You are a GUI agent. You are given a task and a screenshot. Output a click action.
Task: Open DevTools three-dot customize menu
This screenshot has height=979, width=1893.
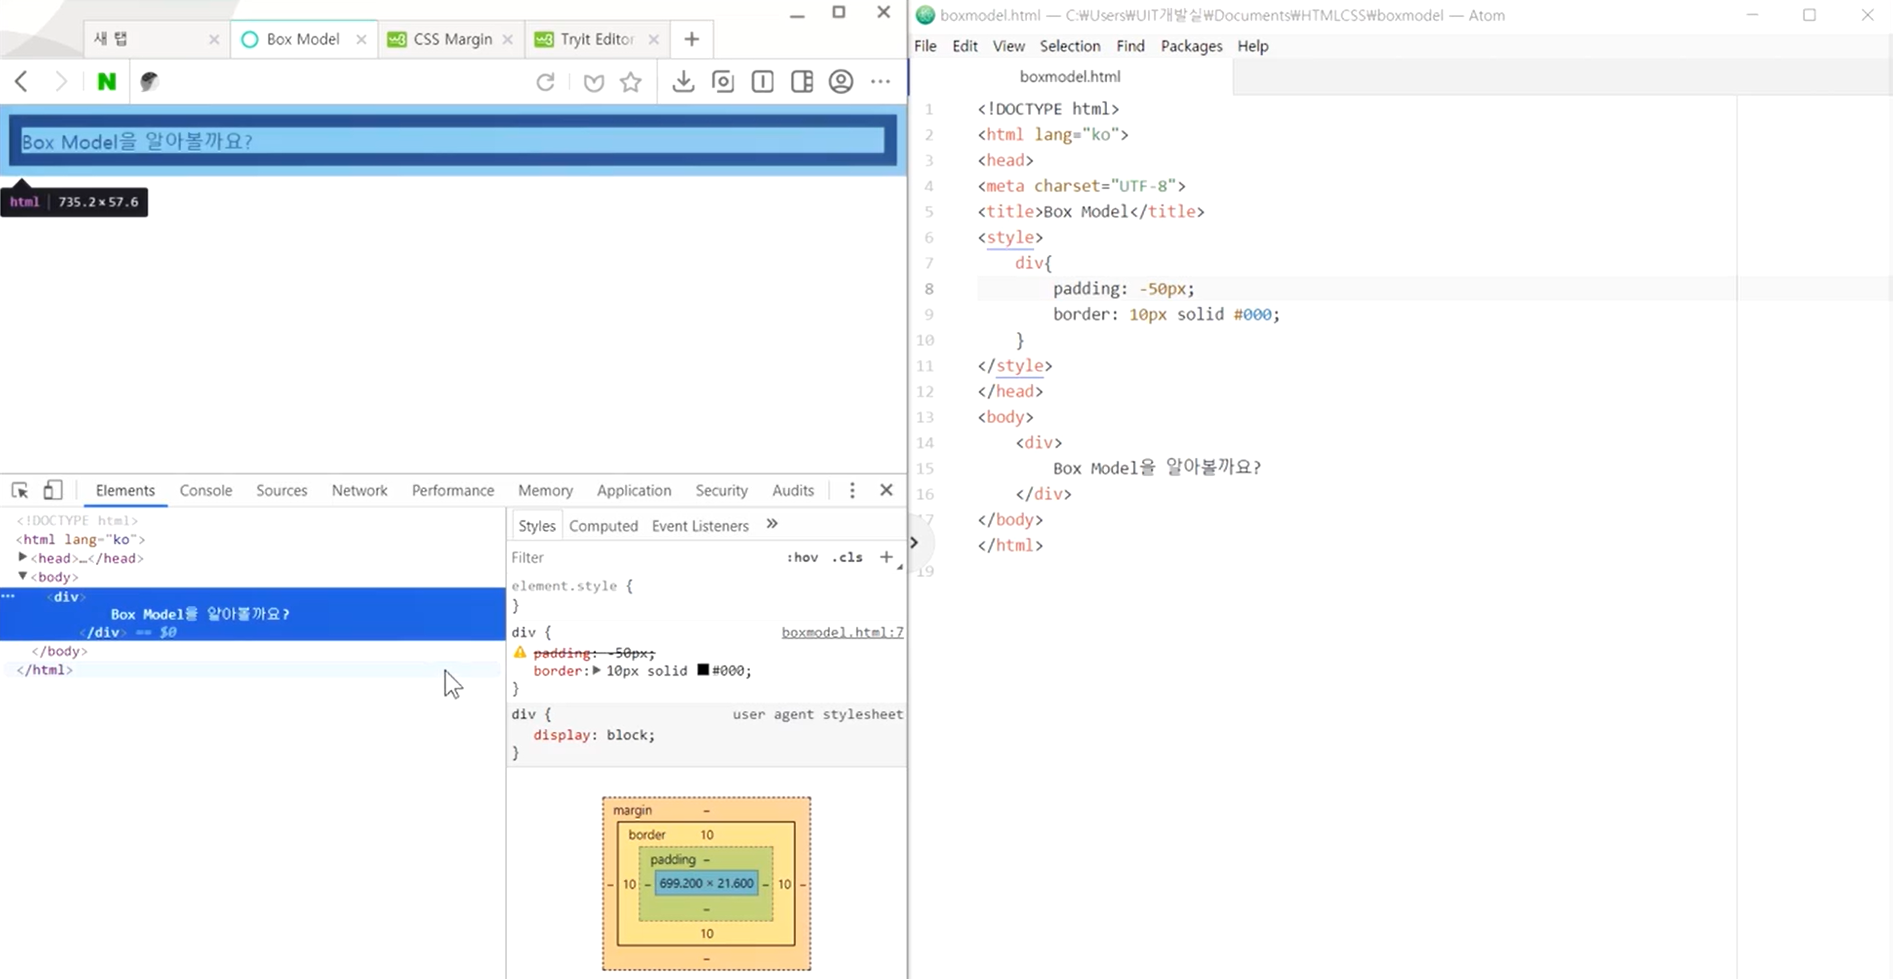pos(852,490)
